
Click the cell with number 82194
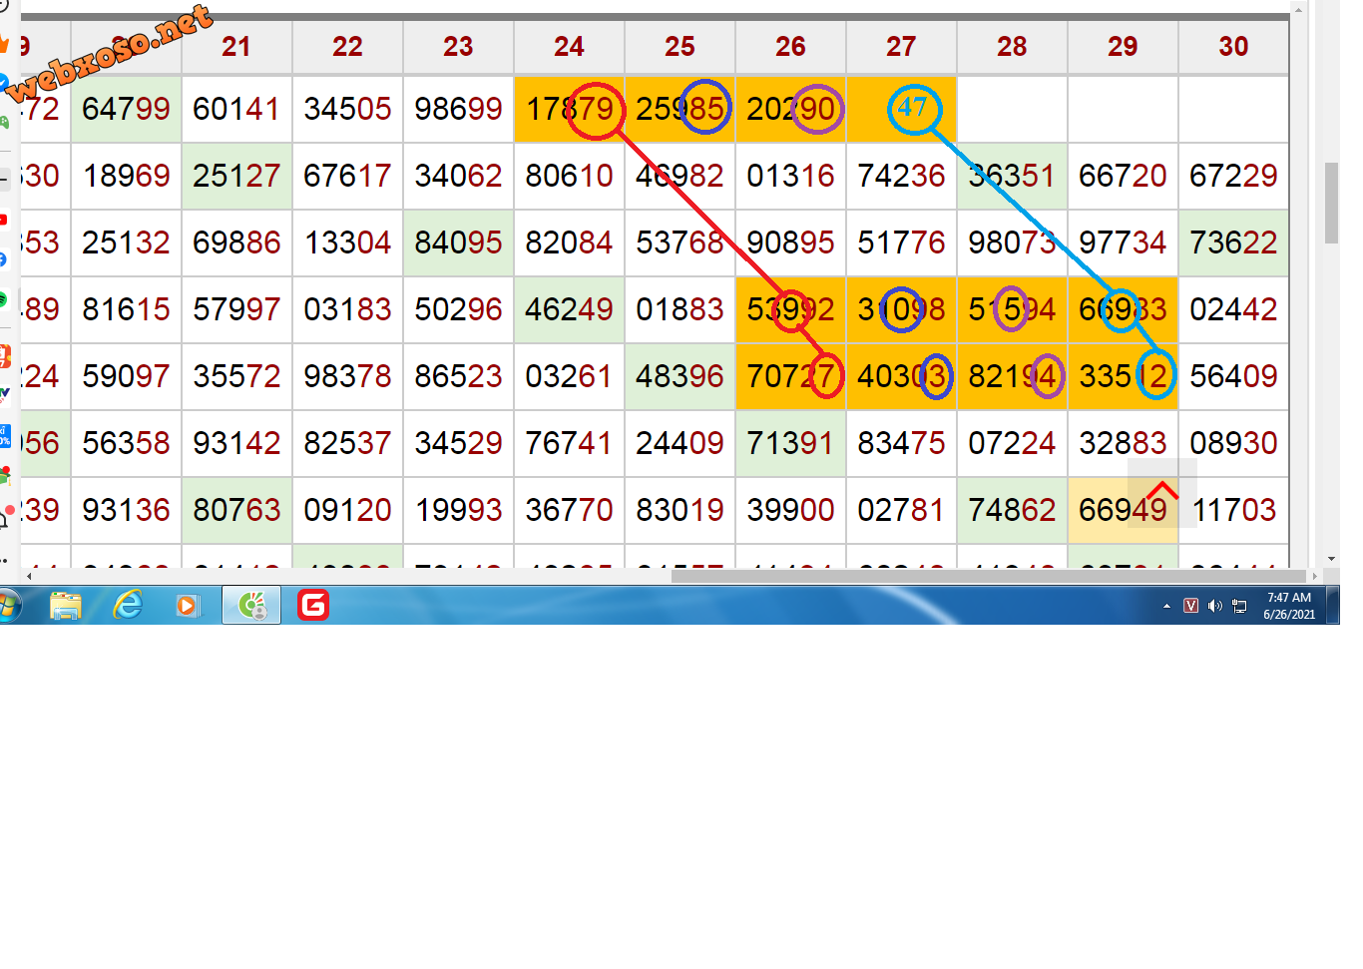[1012, 376]
